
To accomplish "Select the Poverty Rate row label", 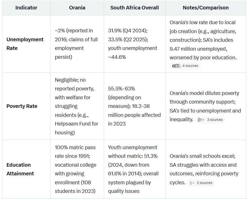I will coord(22,106).
